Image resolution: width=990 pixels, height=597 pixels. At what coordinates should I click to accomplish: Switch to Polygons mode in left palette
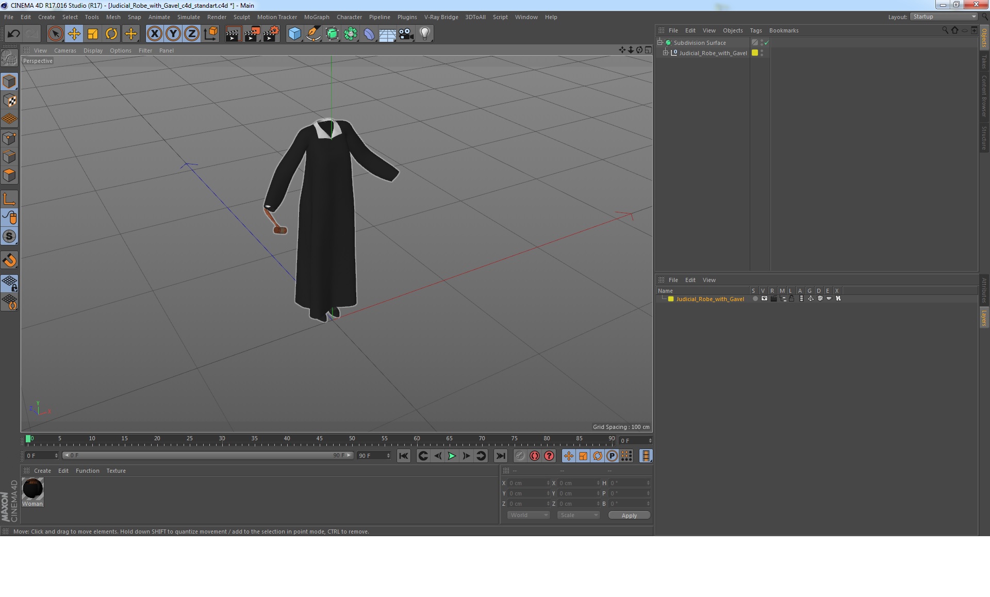[9, 175]
